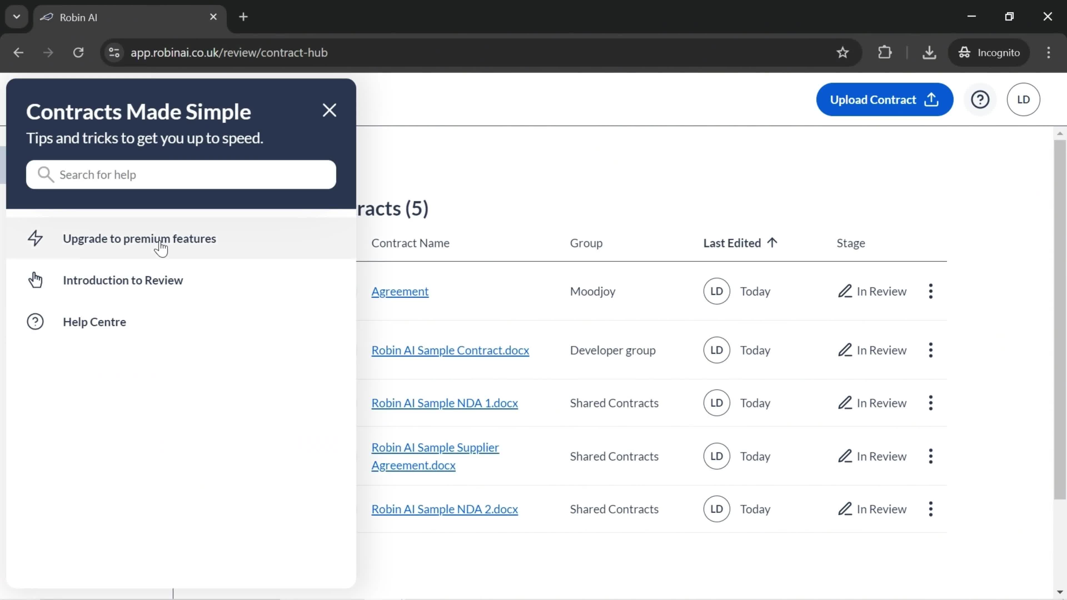This screenshot has width=1067, height=600.
Task: Click the Introduction to Review hand icon
Action: pos(35,280)
